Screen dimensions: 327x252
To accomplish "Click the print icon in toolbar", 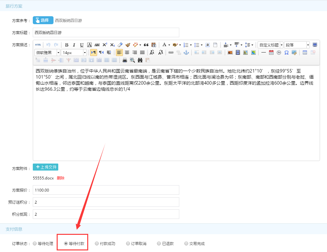I will point(125,60).
